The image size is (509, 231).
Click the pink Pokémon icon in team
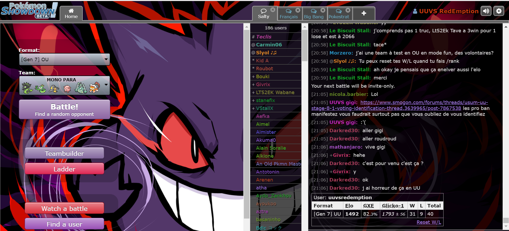point(67,88)
